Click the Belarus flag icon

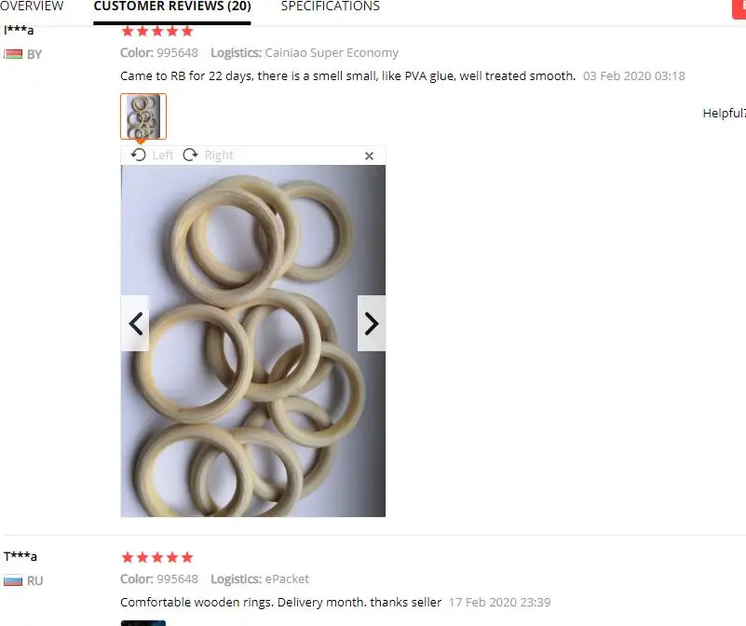click(13, 54)
